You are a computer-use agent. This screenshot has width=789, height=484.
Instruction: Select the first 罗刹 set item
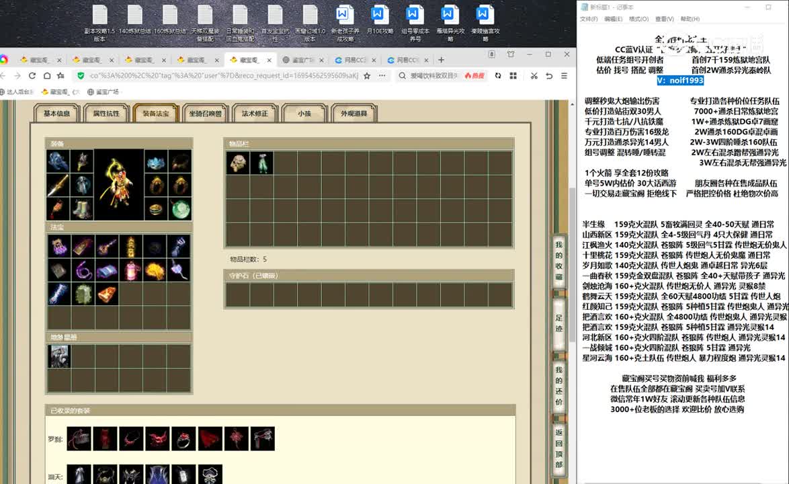[x=79, y=439]
